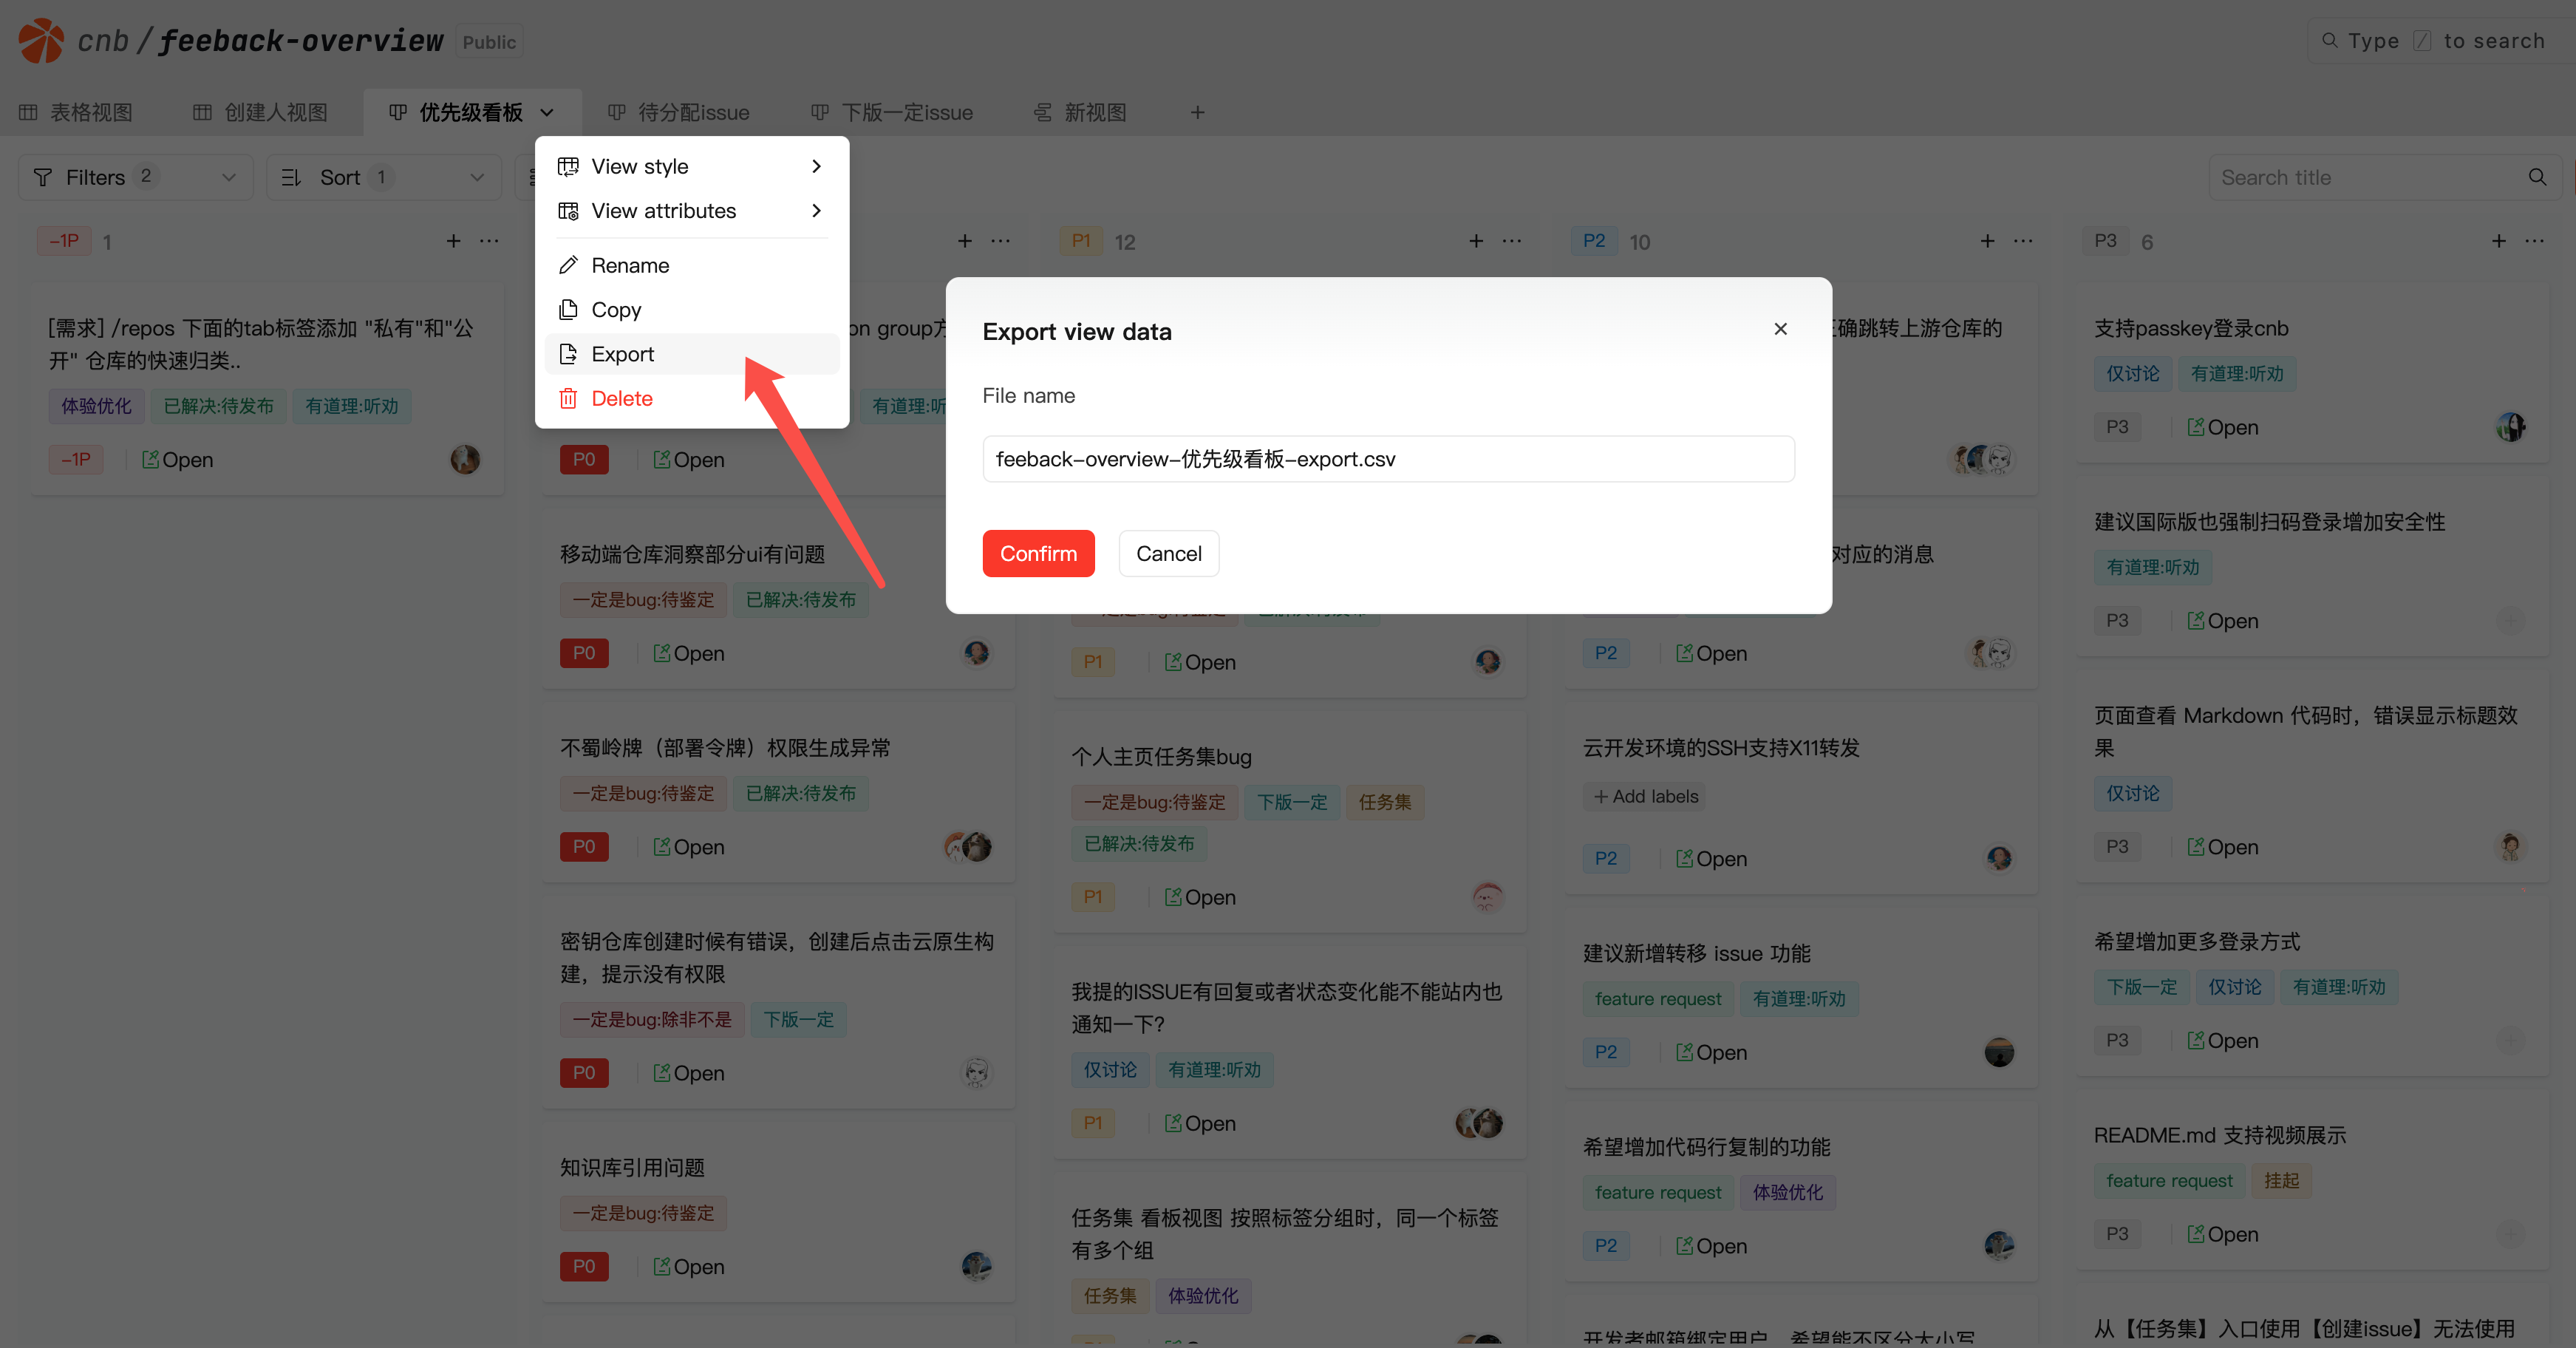Click the trash icon next to Delete

[x=568, y=398]
